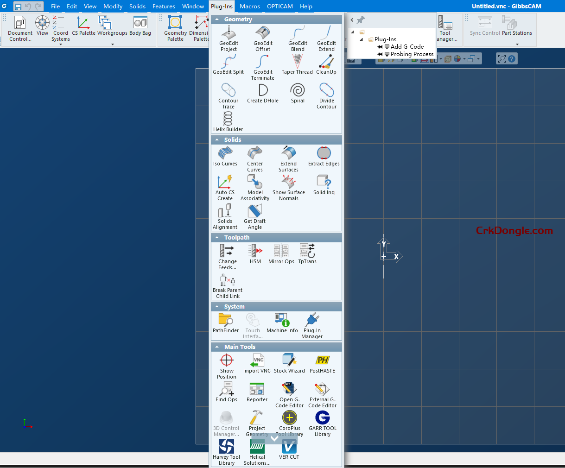Open the VERICUT plug-in
The image size is (565, 468).
coord(289,447)
